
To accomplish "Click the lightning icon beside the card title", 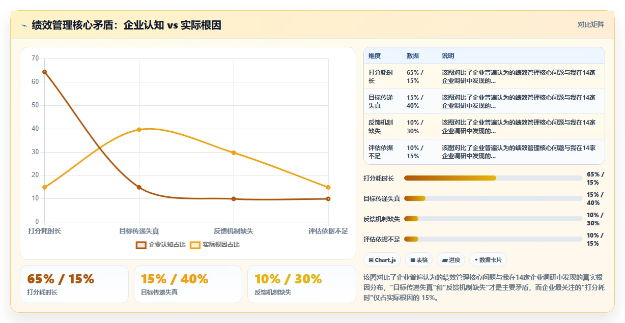I will click(24, 25).
